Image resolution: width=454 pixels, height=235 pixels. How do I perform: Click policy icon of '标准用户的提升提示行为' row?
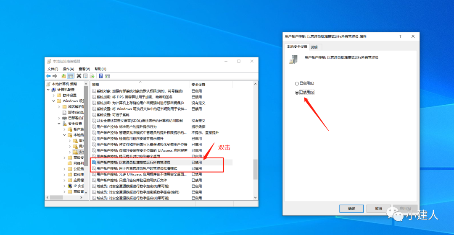click(x=94, y=127)
